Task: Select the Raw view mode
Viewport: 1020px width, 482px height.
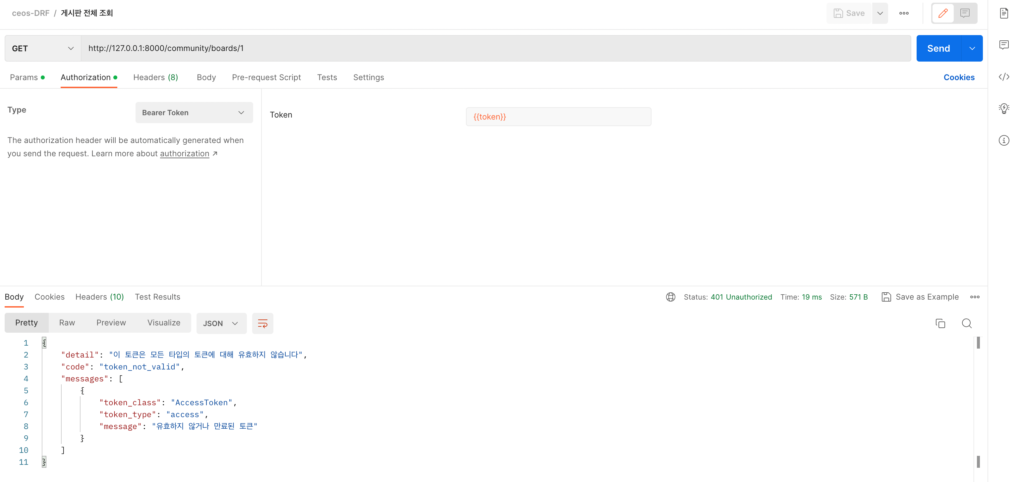Action: click(x=67, y=323)
